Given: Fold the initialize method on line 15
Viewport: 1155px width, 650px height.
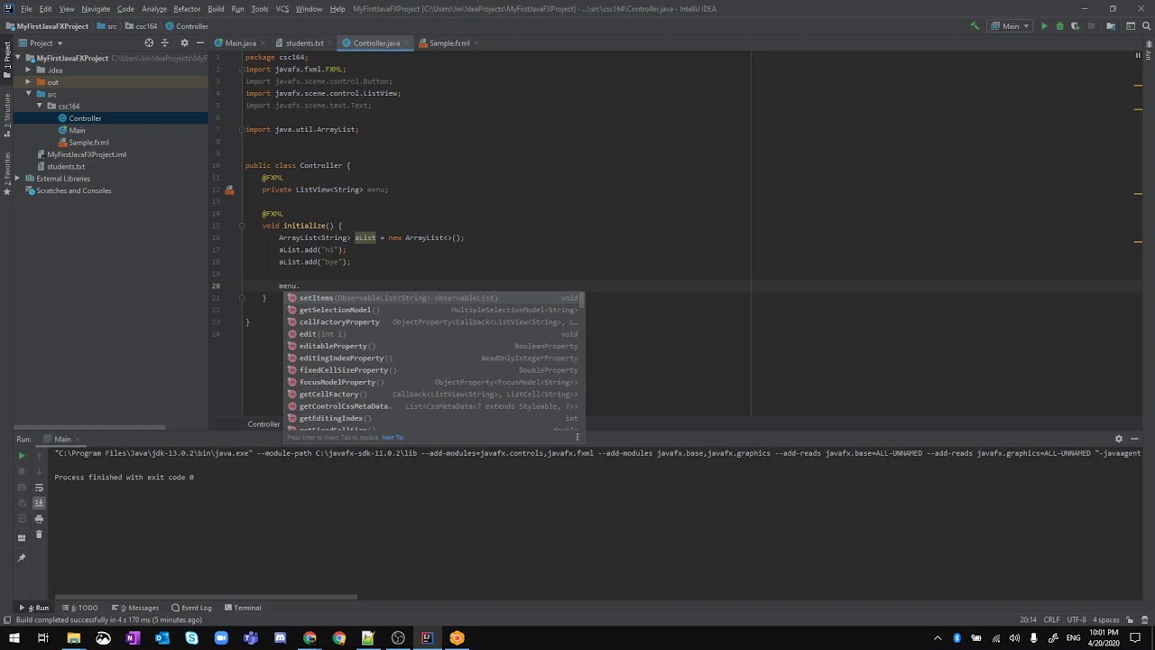Looking at the screenshot, I should (242, 226).
